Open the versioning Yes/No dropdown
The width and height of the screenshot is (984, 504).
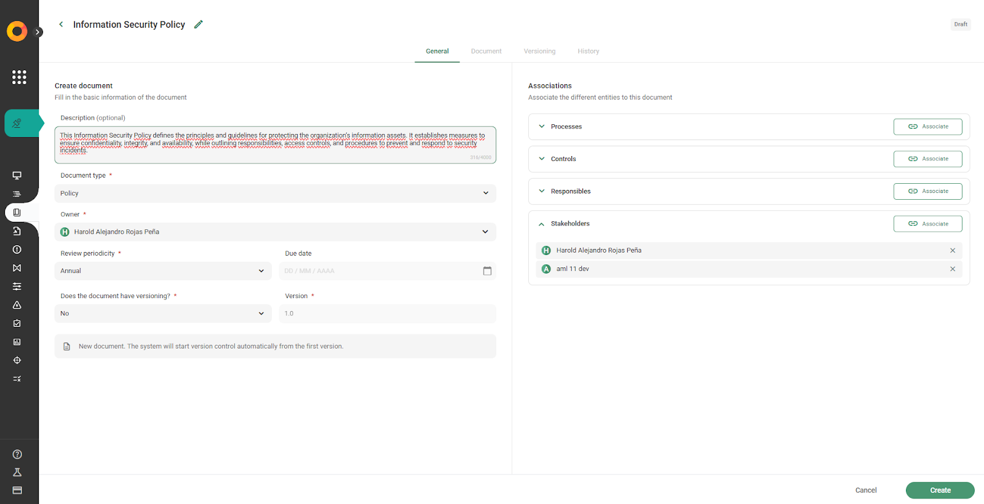pos(163,313)
